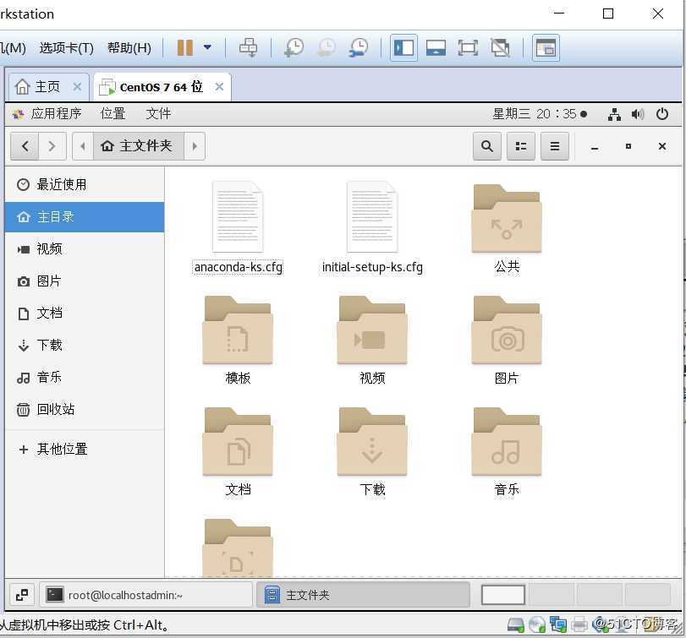Open 视频 from the sidebar

(x=85, y=248)
